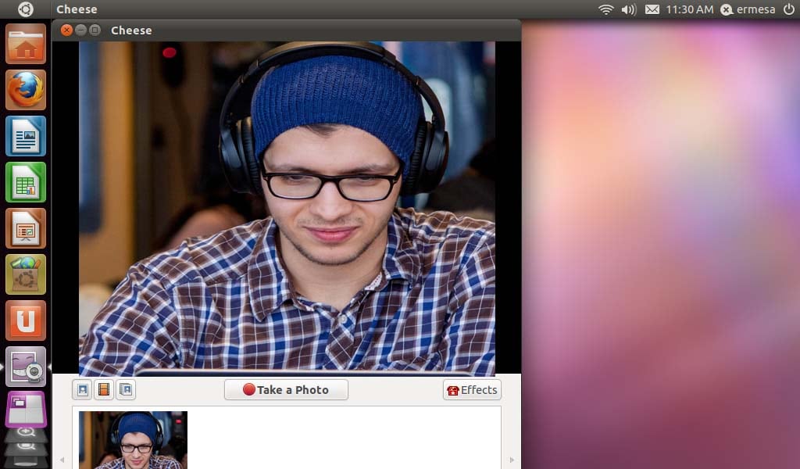Switch to Photo mode in Cheese
Screen dimensions: 800x469
(x=82, y=390)
